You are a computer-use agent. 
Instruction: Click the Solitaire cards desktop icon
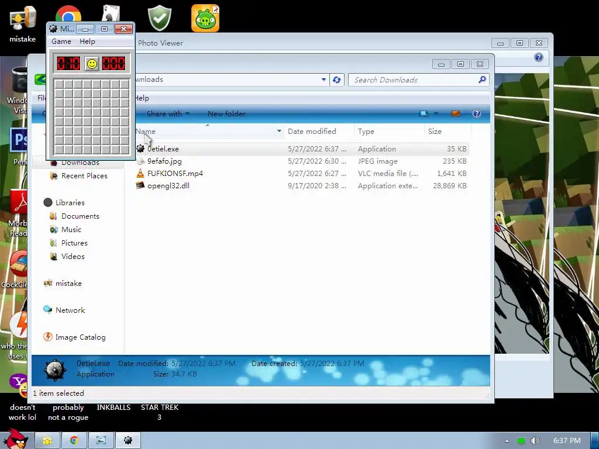click(x=111, y=13)
